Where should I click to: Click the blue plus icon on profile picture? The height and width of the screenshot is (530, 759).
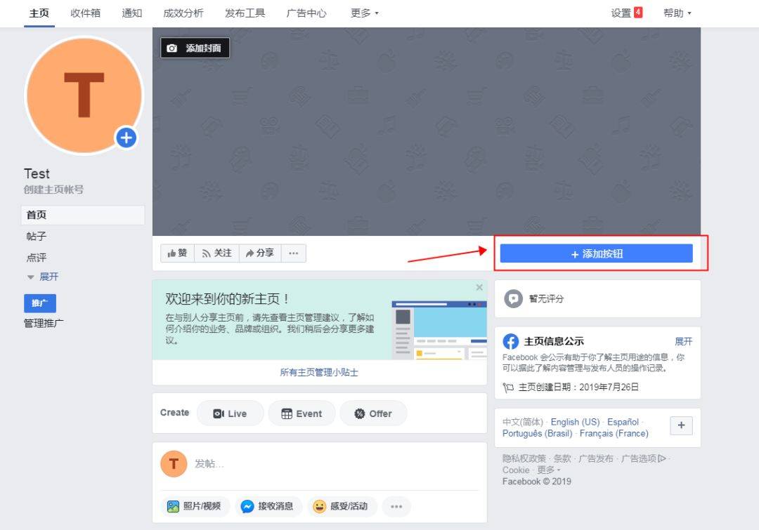tap(126, 138)
